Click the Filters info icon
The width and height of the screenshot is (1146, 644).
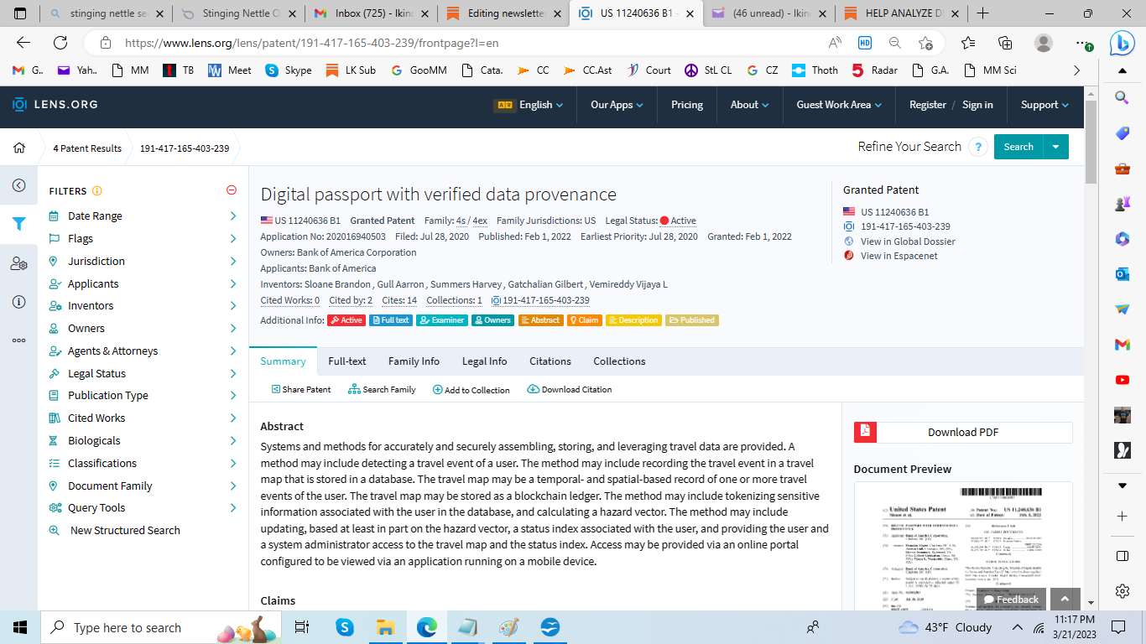coord(97,191)
